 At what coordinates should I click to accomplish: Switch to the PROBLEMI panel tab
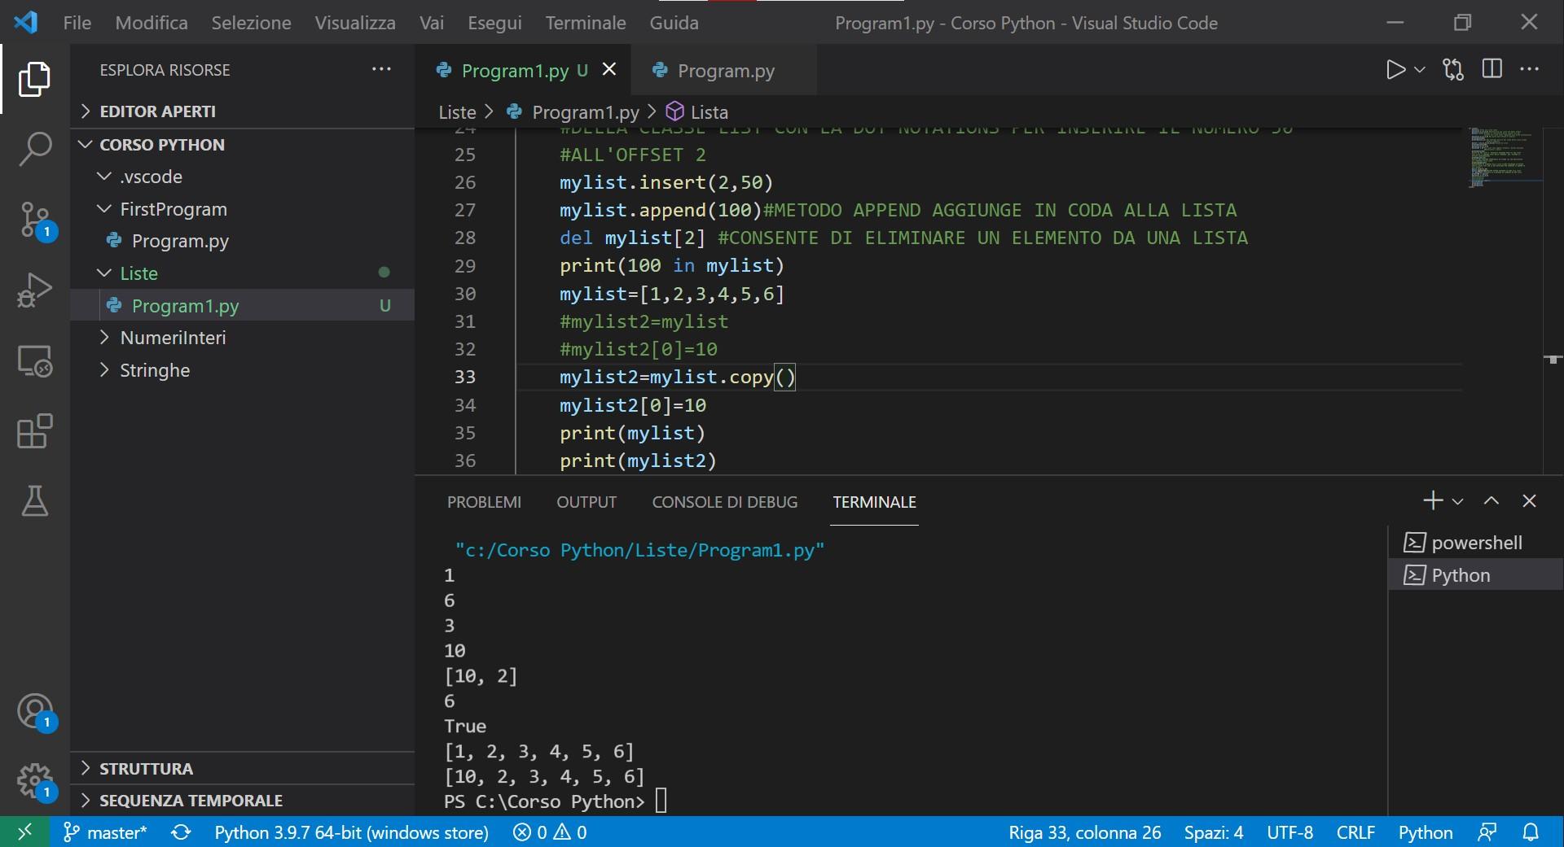[484, 502]
